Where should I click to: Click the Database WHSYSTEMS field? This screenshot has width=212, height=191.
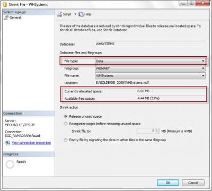pyautogui.click(x=150, y=44)
